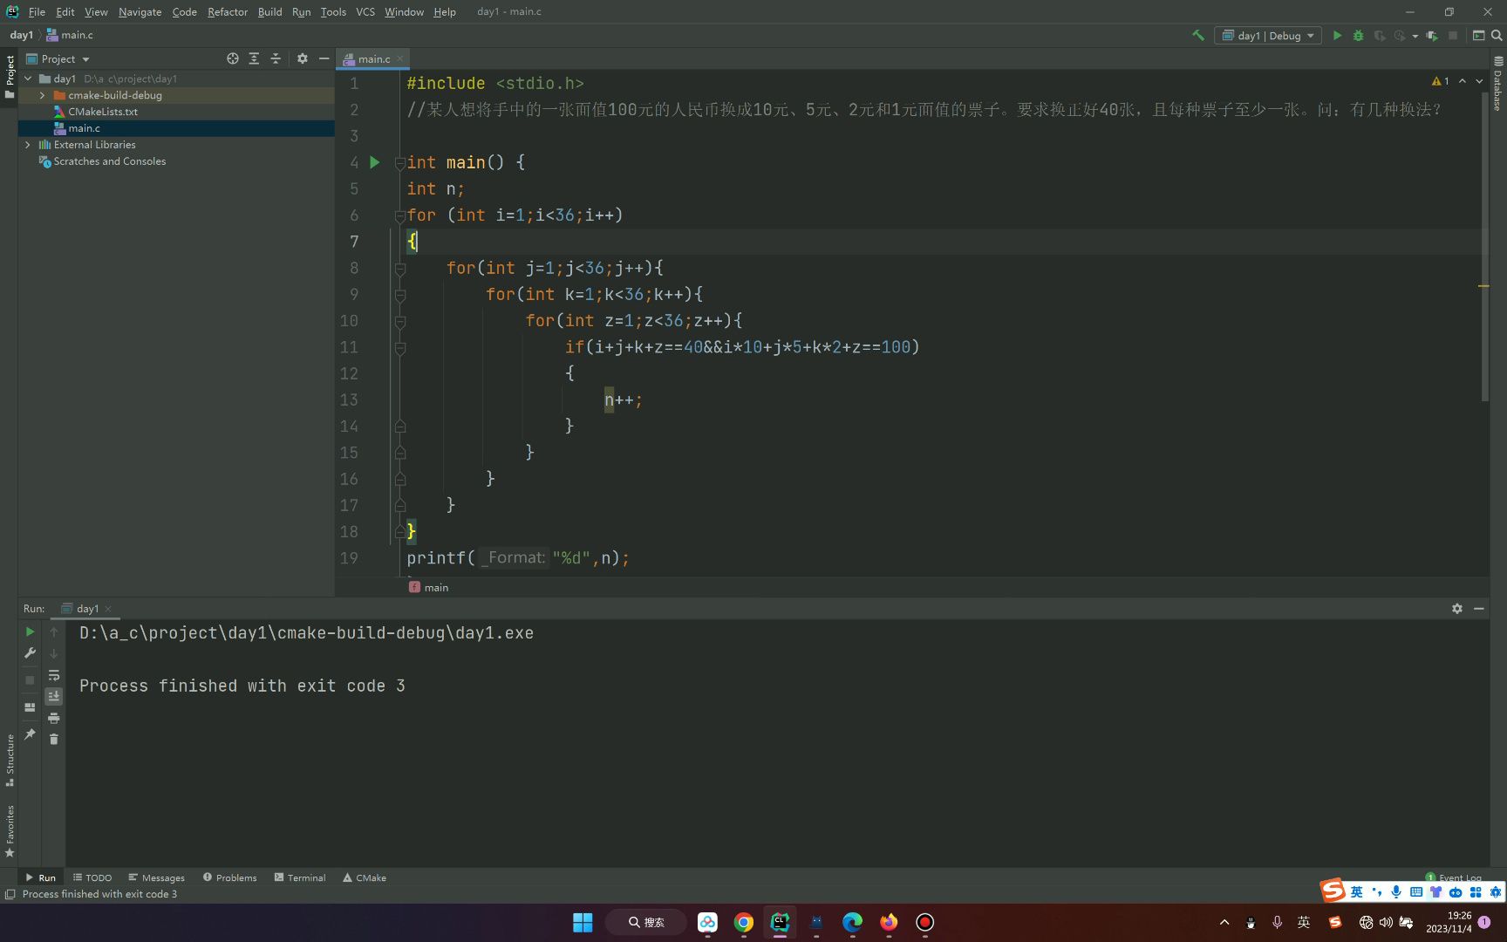This screenshot has height=942, width=1507.
Task: Open the day1 | Debug configuration dropdown
Action: click(1268, 36)
